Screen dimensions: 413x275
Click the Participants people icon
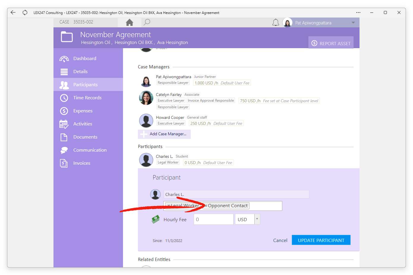point(64,85)
